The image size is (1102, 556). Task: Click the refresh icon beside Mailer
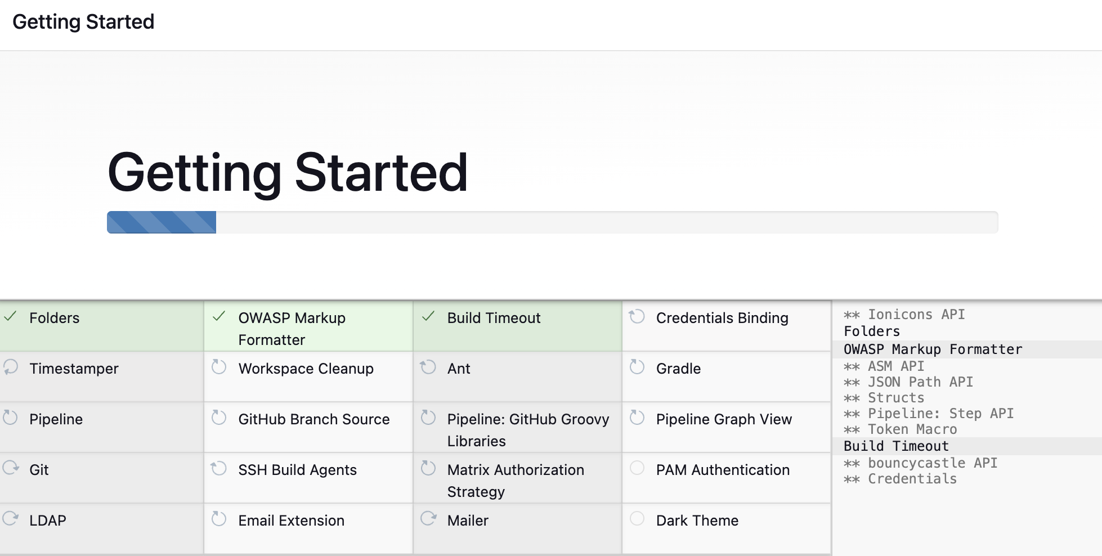(x=428, y=519)
